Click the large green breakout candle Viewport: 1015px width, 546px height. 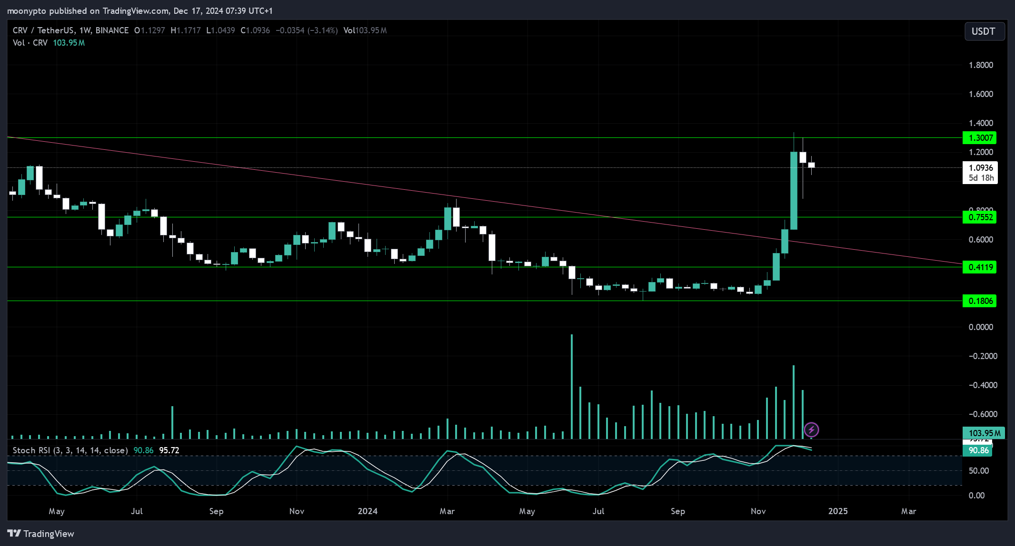click(x=794, y=191)
